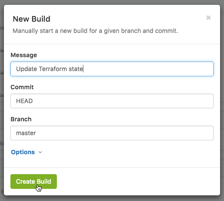Viewport: 224px width, 201px height.
Task: Select the Commit input field
Action: [x=112, y=101]
